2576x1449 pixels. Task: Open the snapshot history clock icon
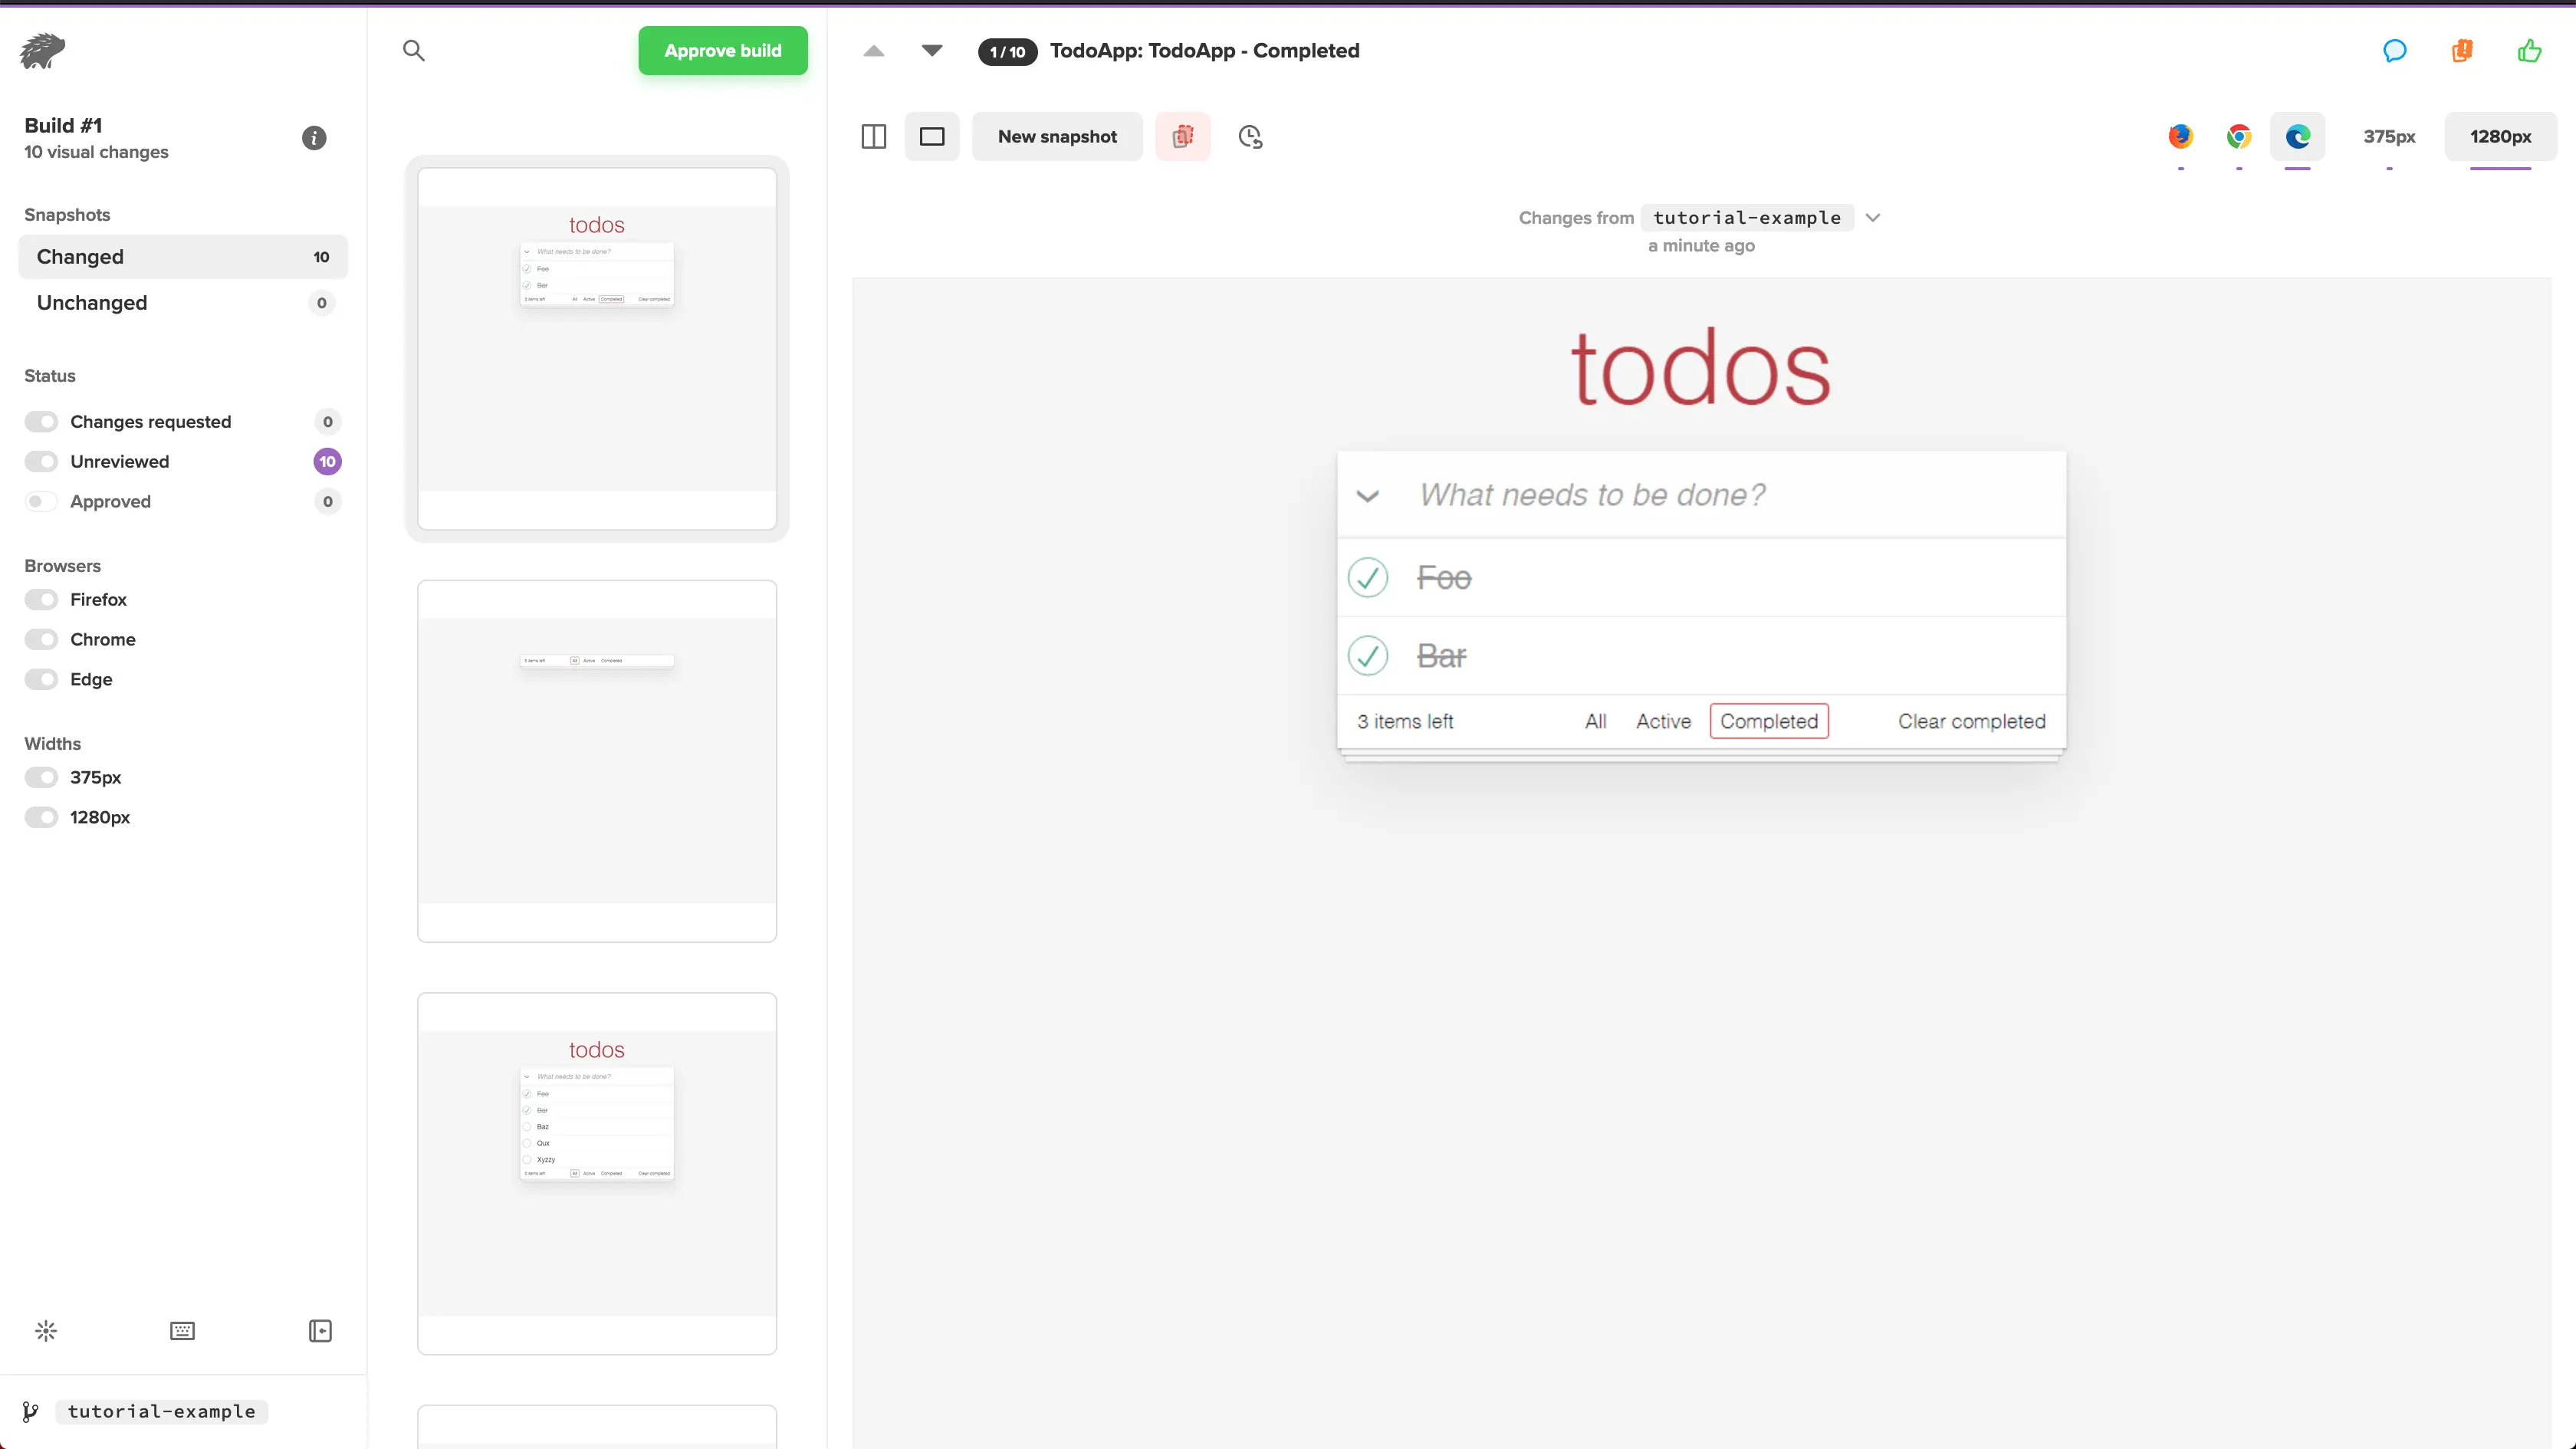tap(1250, 137)
